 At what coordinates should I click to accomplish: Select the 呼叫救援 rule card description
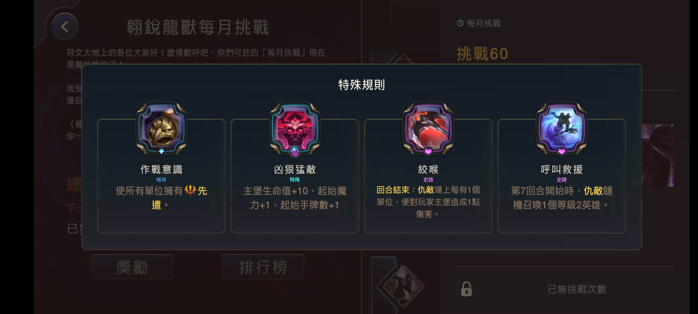coord(562,198)
